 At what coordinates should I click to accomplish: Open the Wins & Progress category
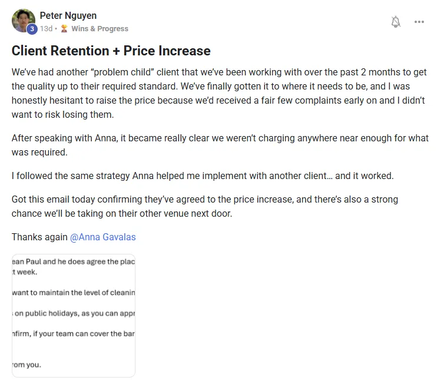[x=100, y=28]
